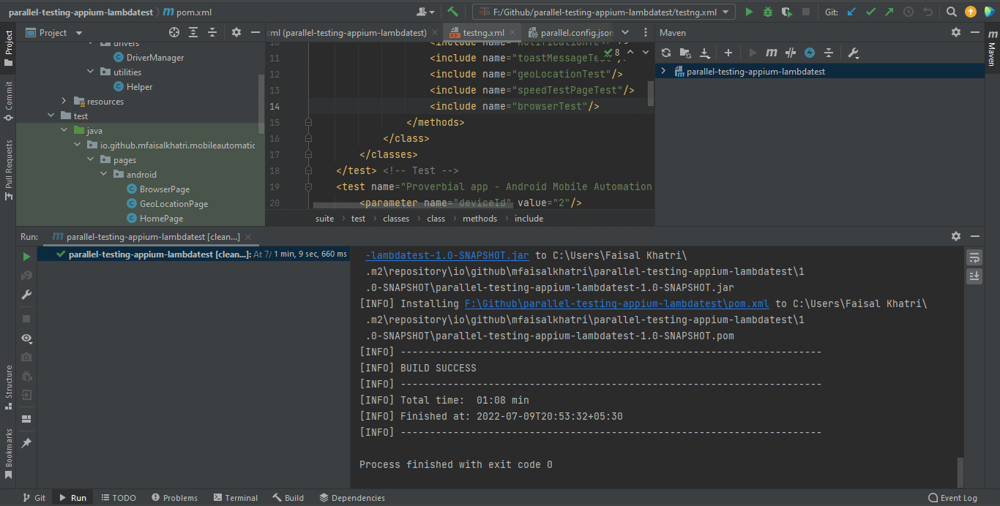Click the Git commit checkmark icon
This screenshot has width=1000, height=506.
871,11
